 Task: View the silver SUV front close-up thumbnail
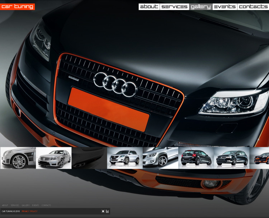click(160, 158)
